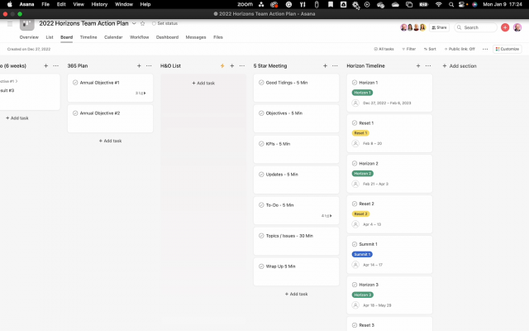Click assignee icon on Horizon 2 card

point(355,184)
